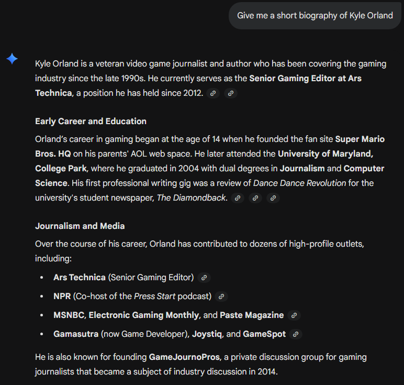Viewport: 404px width, 385px height.
Task: Open source link after Press Start podcast
Action: click(222, 296)
